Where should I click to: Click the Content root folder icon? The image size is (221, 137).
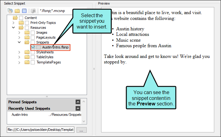pyautogui.click(x=15, y=18)
